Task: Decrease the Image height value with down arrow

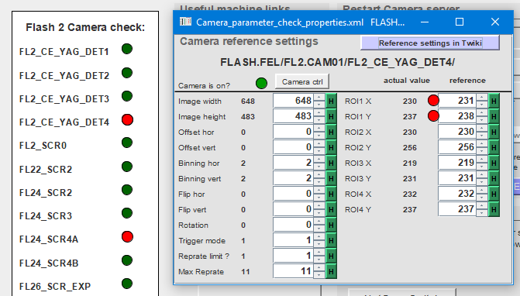Action: [x=319, y=120]
